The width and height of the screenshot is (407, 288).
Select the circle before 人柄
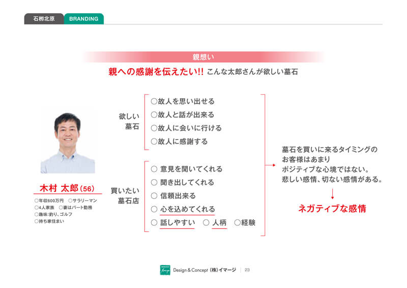[206, 222]
